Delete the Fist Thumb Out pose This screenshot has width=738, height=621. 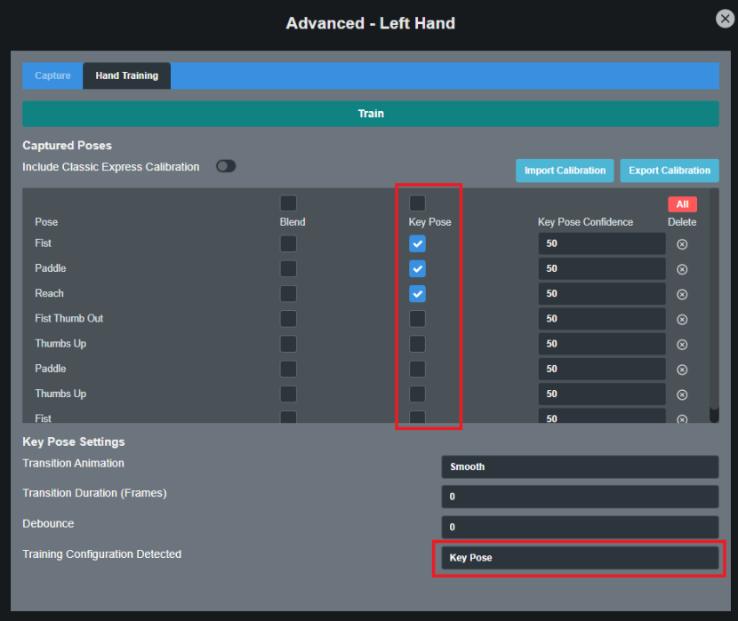click(x=682, y=320)
